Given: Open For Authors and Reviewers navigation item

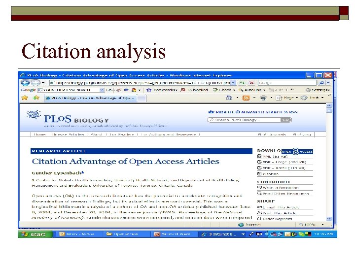Looking at the screenshot, I should click(x=168, y=134).
